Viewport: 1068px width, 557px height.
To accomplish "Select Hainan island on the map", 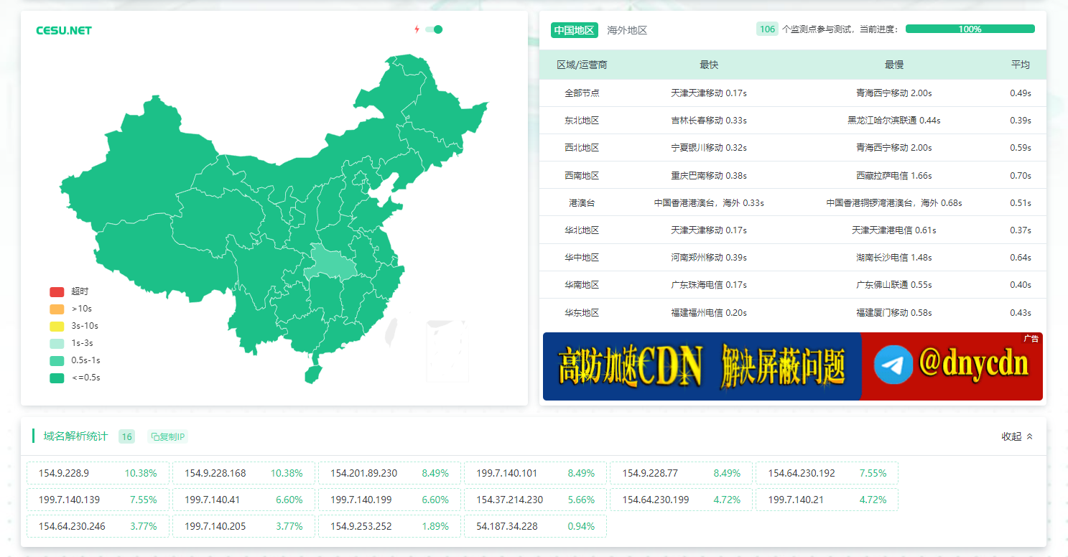I will pos(312,374).
